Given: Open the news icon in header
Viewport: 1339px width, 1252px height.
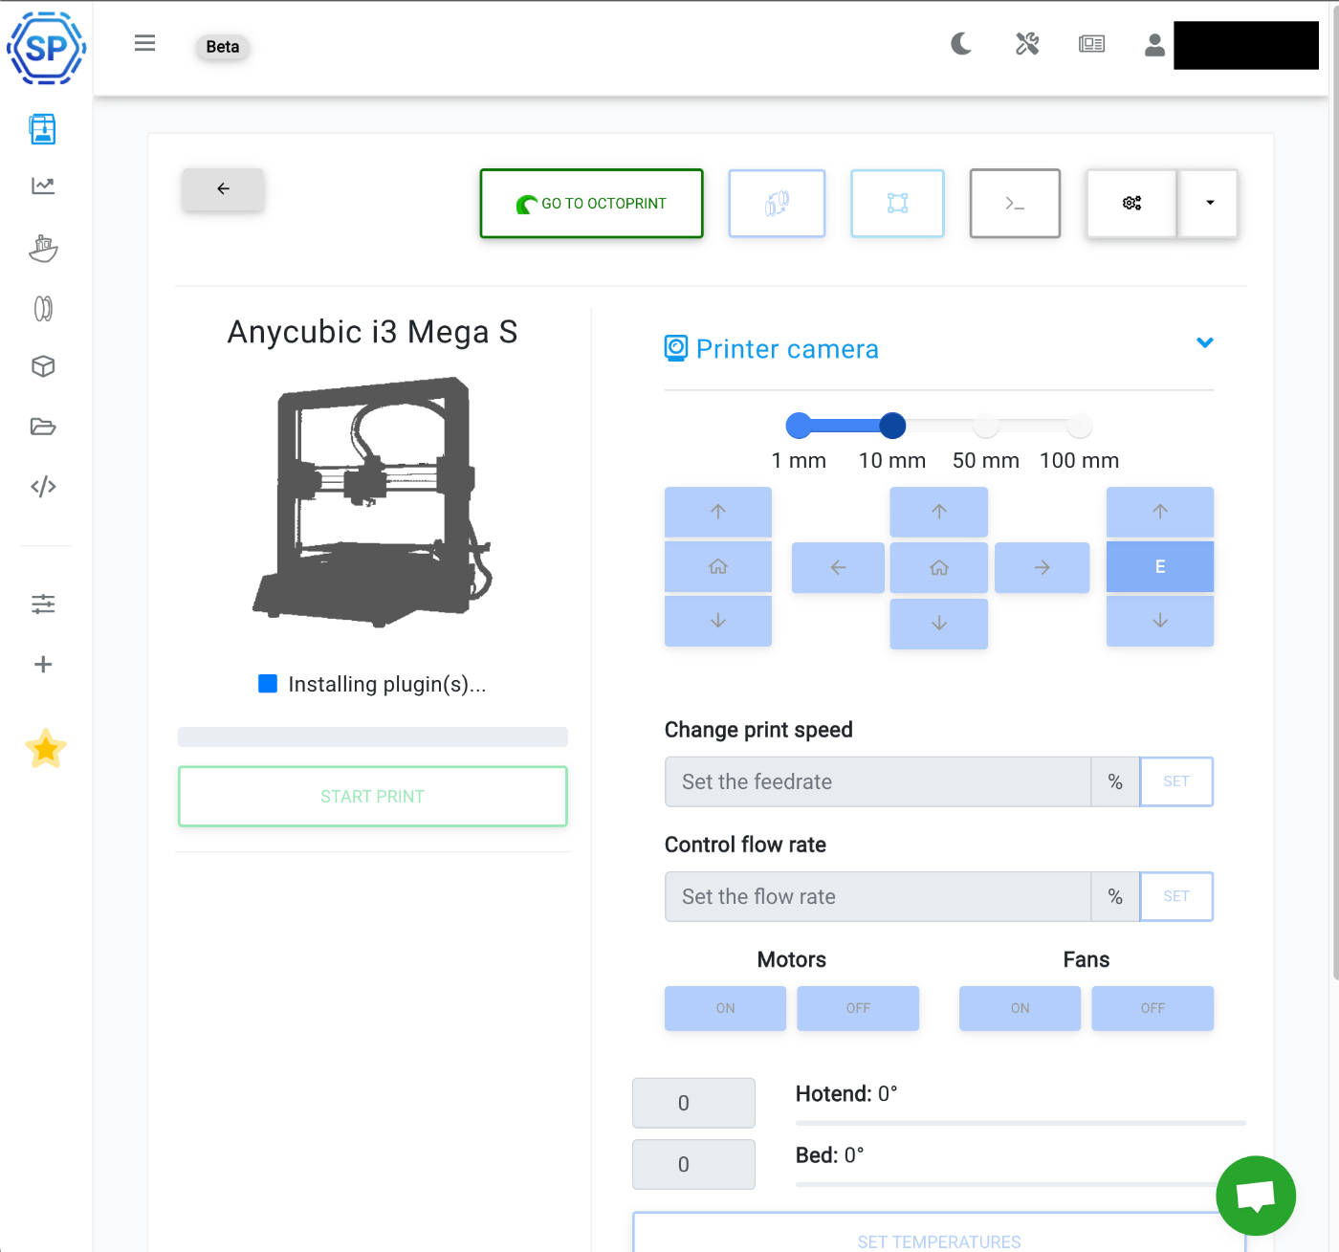Looking at the screenshot, I should tap(1091, 44).
